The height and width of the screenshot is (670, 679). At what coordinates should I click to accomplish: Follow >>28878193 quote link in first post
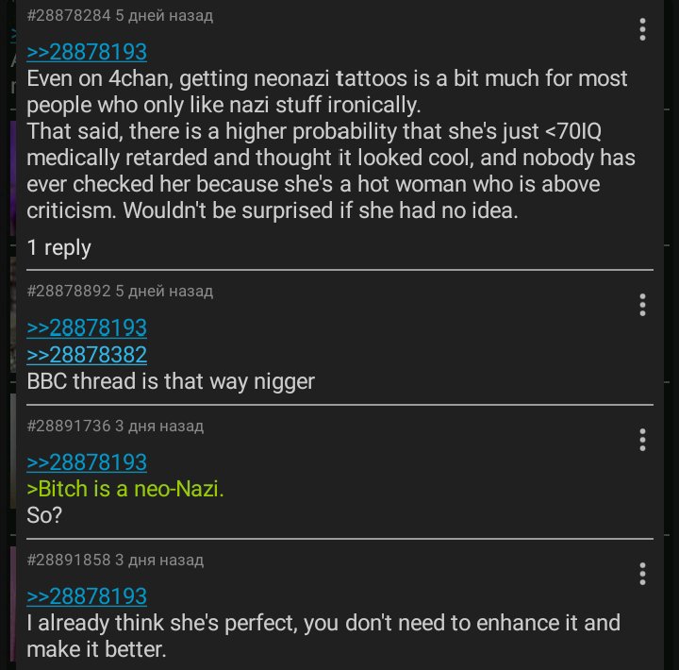pyautogui.click(x=87, y=52)
